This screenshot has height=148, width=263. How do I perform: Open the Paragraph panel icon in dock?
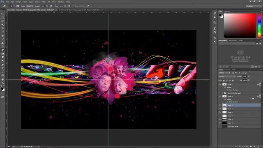(x=215, y=42)
